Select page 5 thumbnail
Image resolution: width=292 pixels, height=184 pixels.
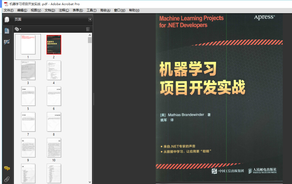tap(28, 96)
